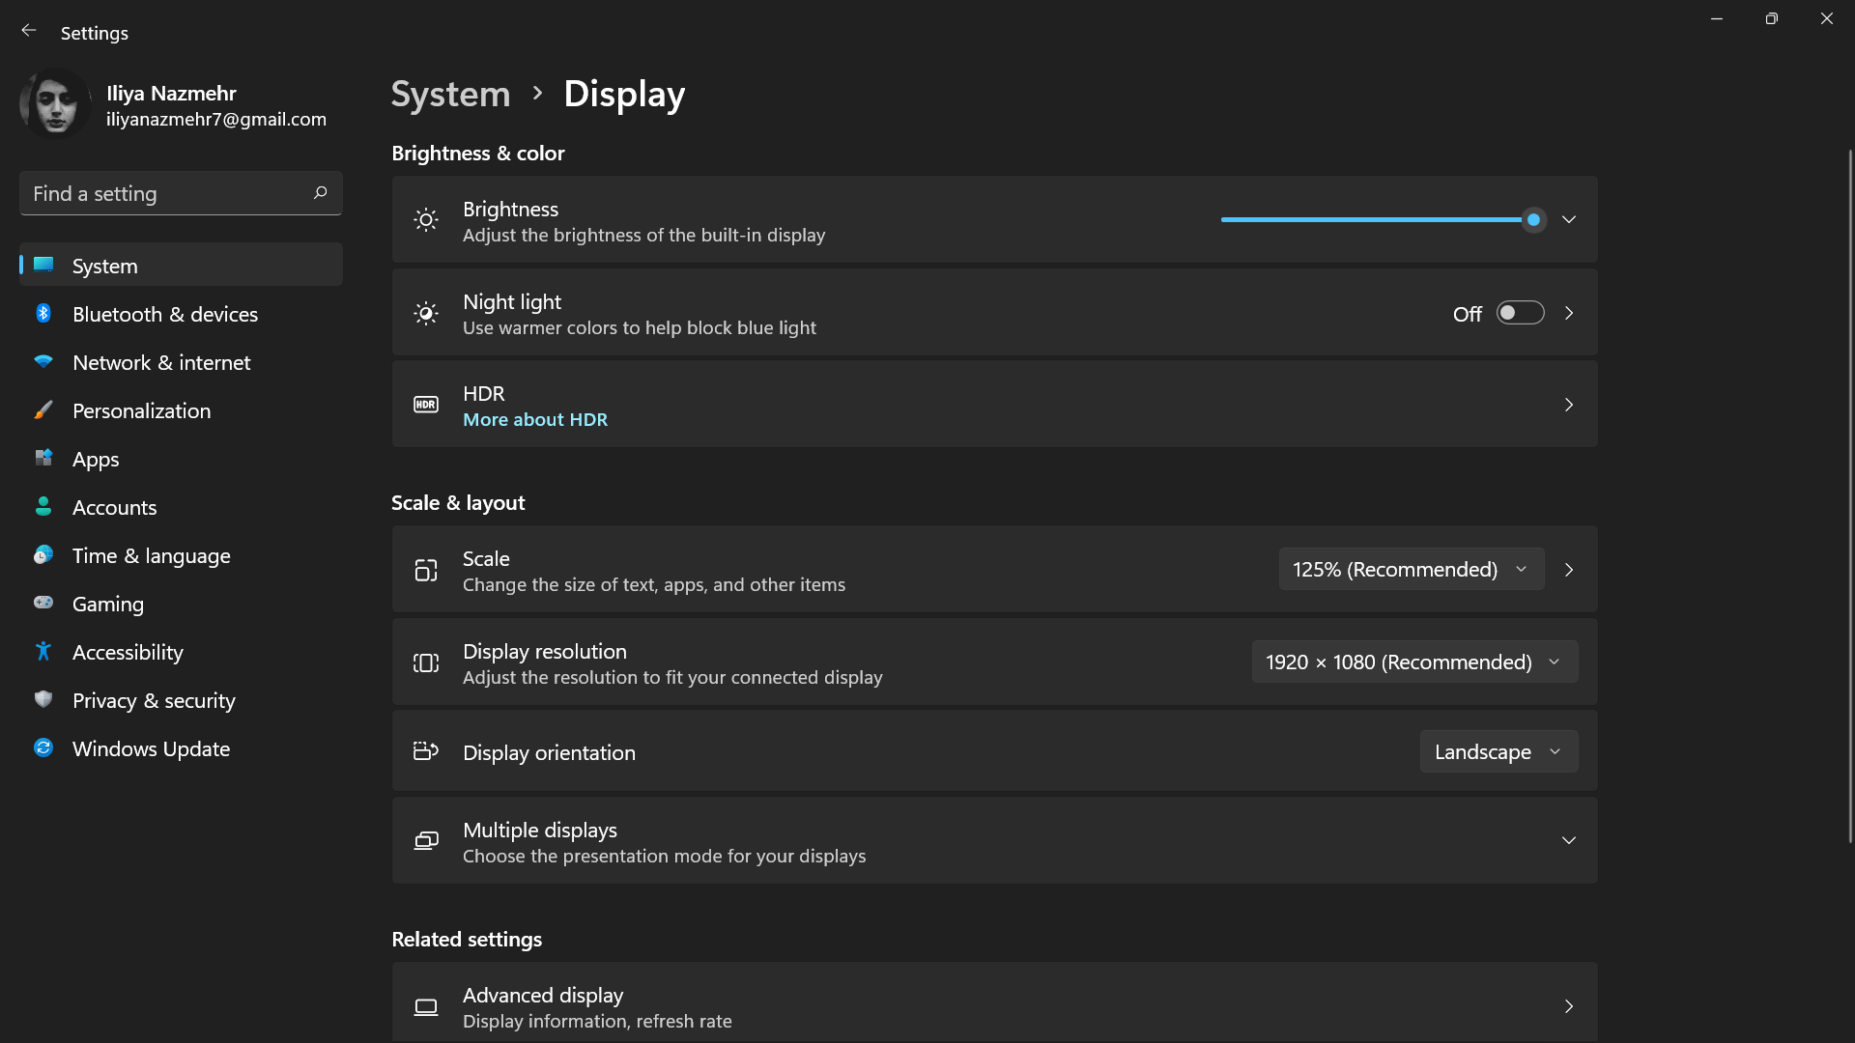Click the Bluetooth & devices icon
This screenshot has height=1043, width=1855.
point(43,313)
